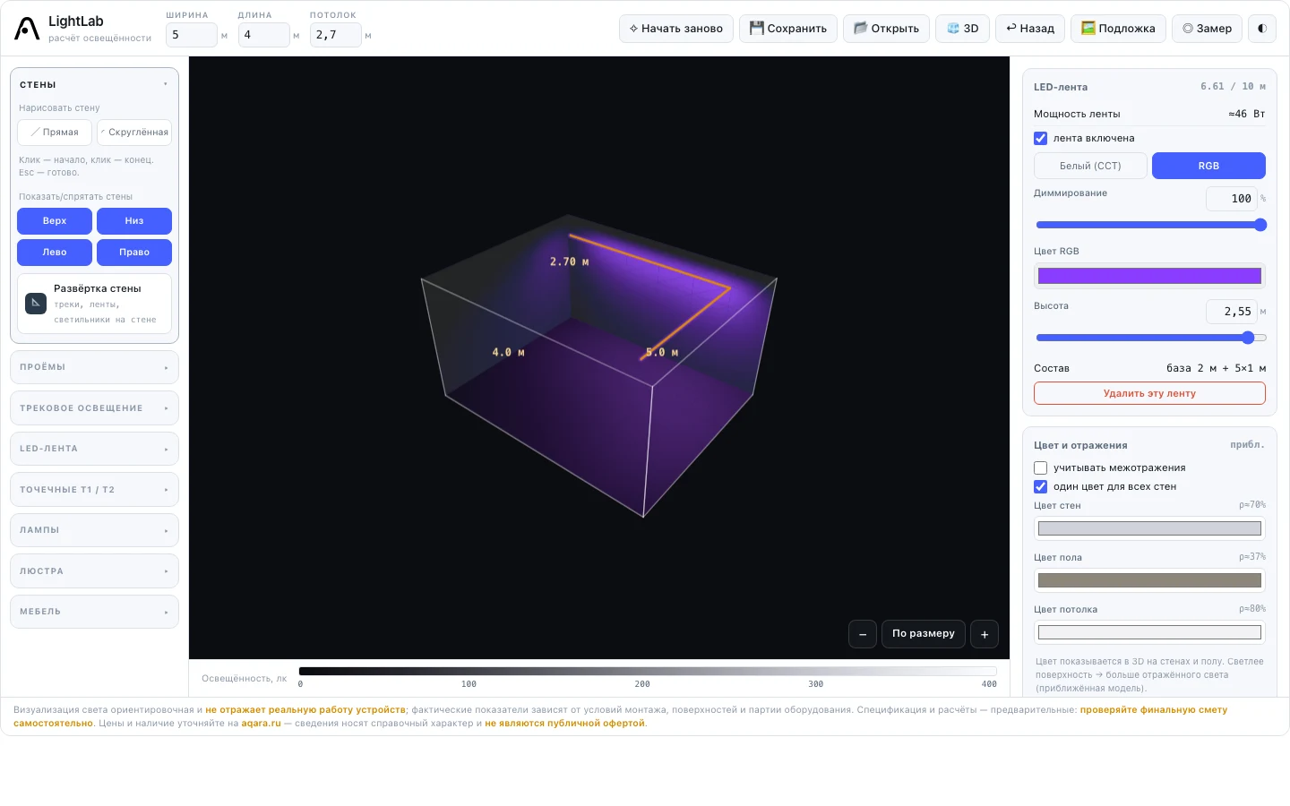Expand the ЛАМПЫ section
The image size is (1290, 806).
(x=94, y=530)
